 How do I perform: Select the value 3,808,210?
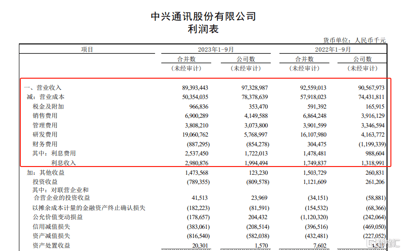pyautogui.click(x=197, y=125)
